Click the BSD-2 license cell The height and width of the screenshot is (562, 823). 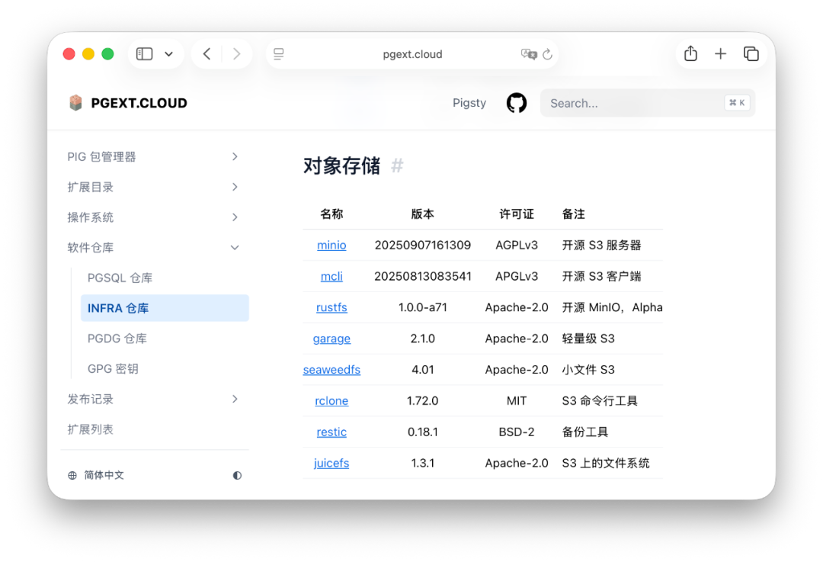click(x=517, y=432)
